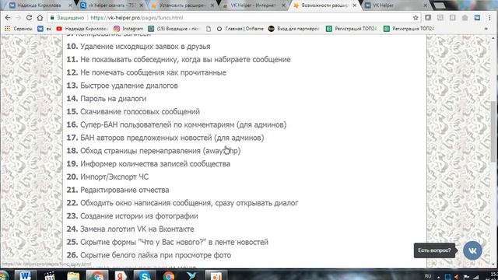Switch to the last VK Helper tab

tap(396, 5)
